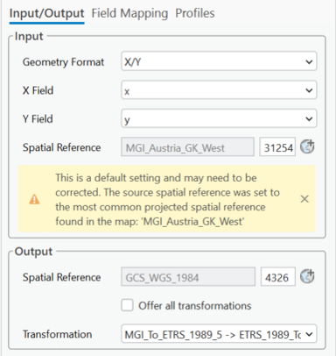Click the GCS_WGS_1984 spatial reference field
The image size is (336, 356).
[188, 276]
